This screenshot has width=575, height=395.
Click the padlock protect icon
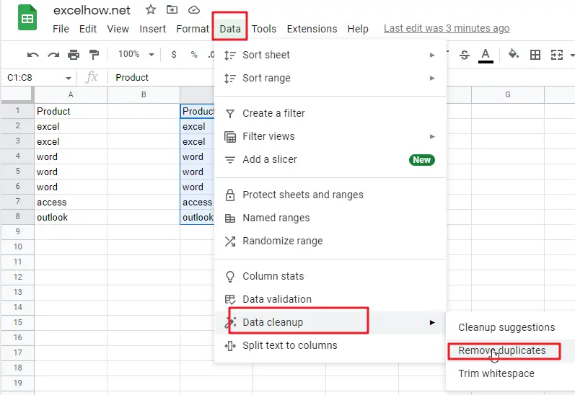(230, 195)
